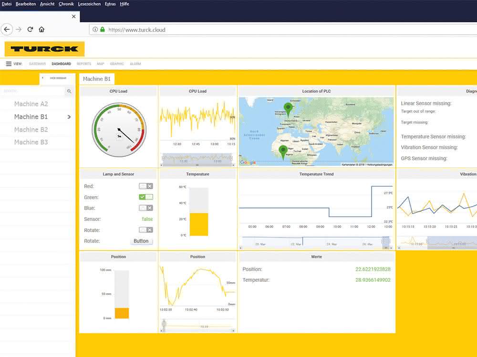This screenshot has height=357, width=477.
Task: Open the Lesezeichen menu
Action: click(x=89, y=4)
